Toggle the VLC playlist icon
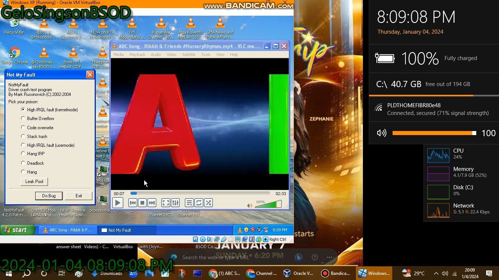This screenshot has width=499, height=280. coord(189,203)
